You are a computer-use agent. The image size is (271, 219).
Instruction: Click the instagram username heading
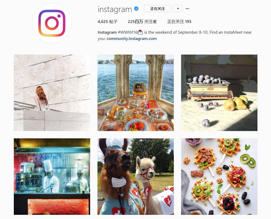115,9
